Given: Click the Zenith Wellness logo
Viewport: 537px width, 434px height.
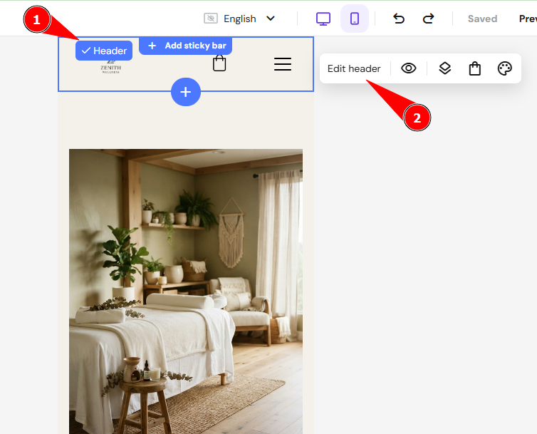Looking at the screenshot, I should click(x=110, y=67).
